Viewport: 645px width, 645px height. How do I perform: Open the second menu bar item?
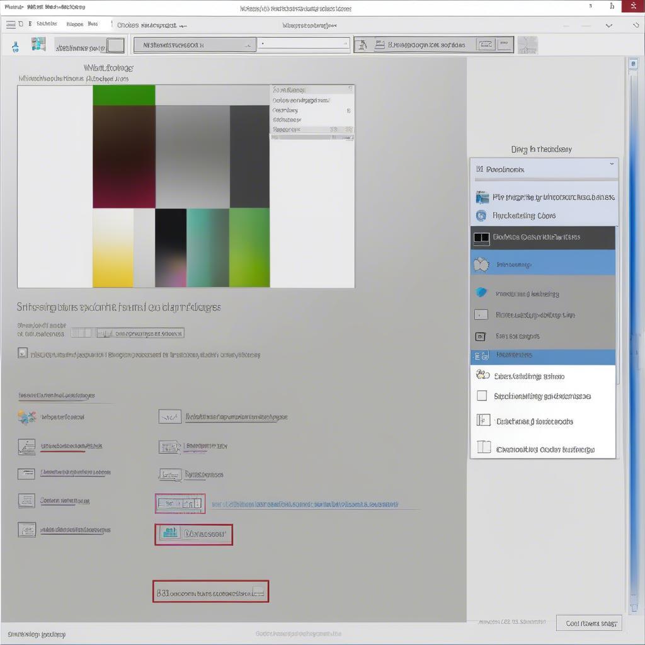click(x=75, y=25)
